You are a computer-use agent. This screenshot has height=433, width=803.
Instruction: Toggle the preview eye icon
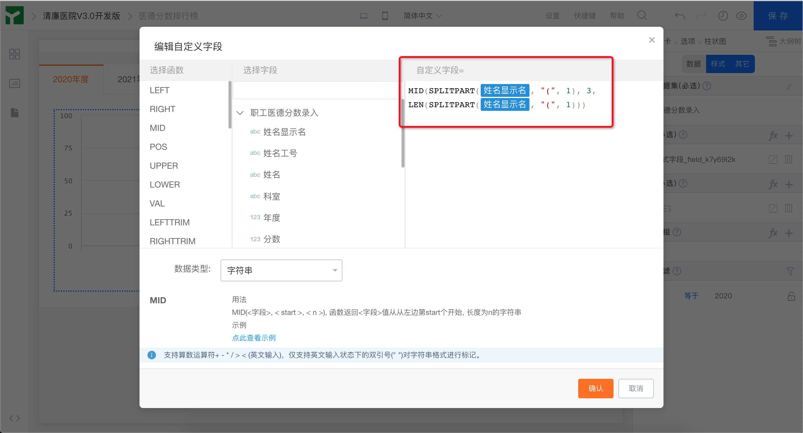[741, 16]
